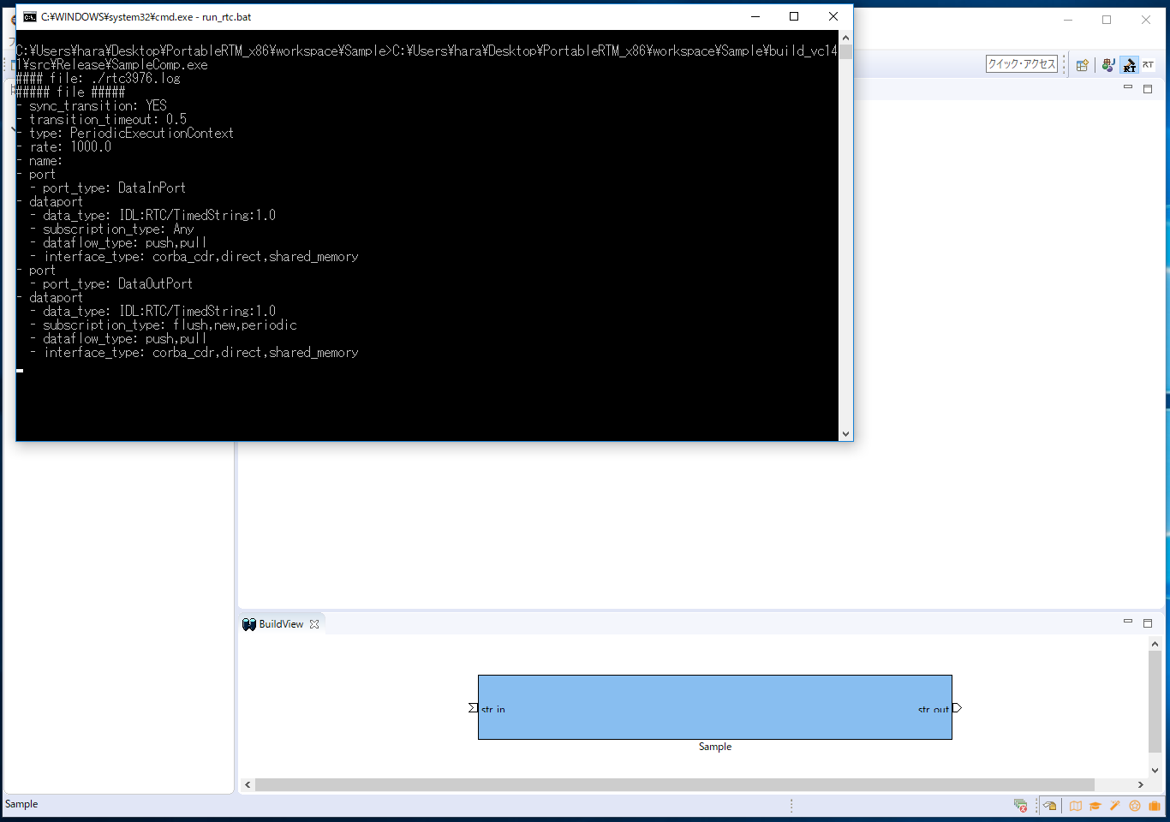
Task: Click the str_out output port connector
Action: click(957, 708)
